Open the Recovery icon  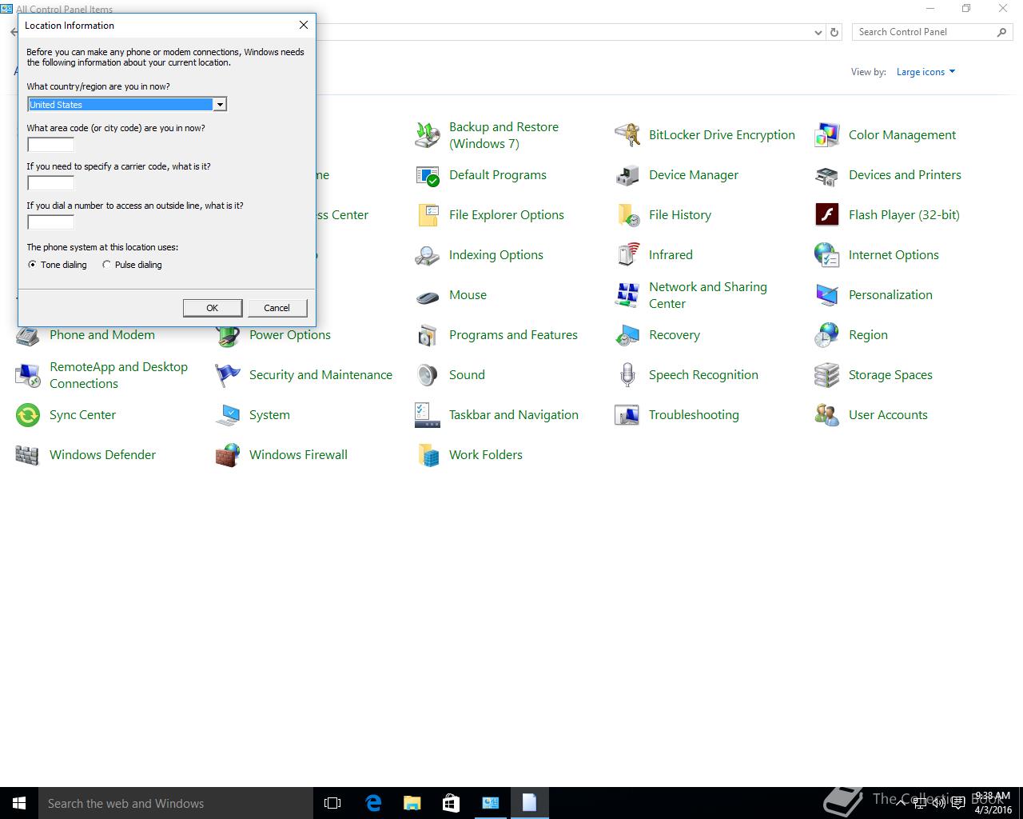(x=627, y=335)
